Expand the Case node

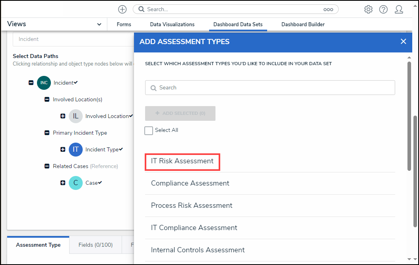[62, 183]
